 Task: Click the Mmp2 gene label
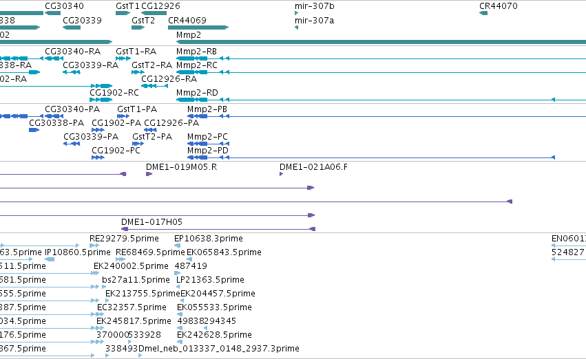coord(189,34)
